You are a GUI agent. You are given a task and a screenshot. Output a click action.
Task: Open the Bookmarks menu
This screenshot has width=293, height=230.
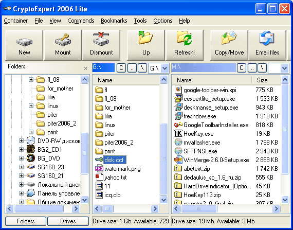pyautogui.click(x=114, y=21)
